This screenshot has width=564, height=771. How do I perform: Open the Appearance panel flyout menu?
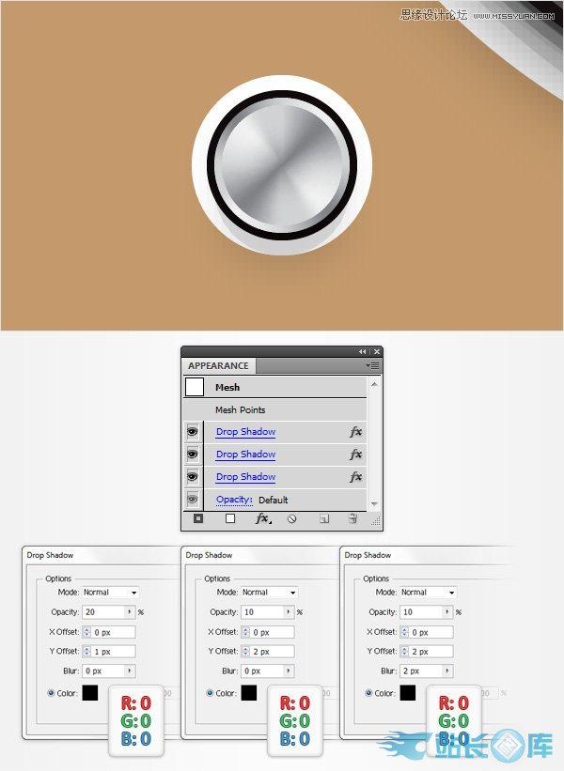372,366
